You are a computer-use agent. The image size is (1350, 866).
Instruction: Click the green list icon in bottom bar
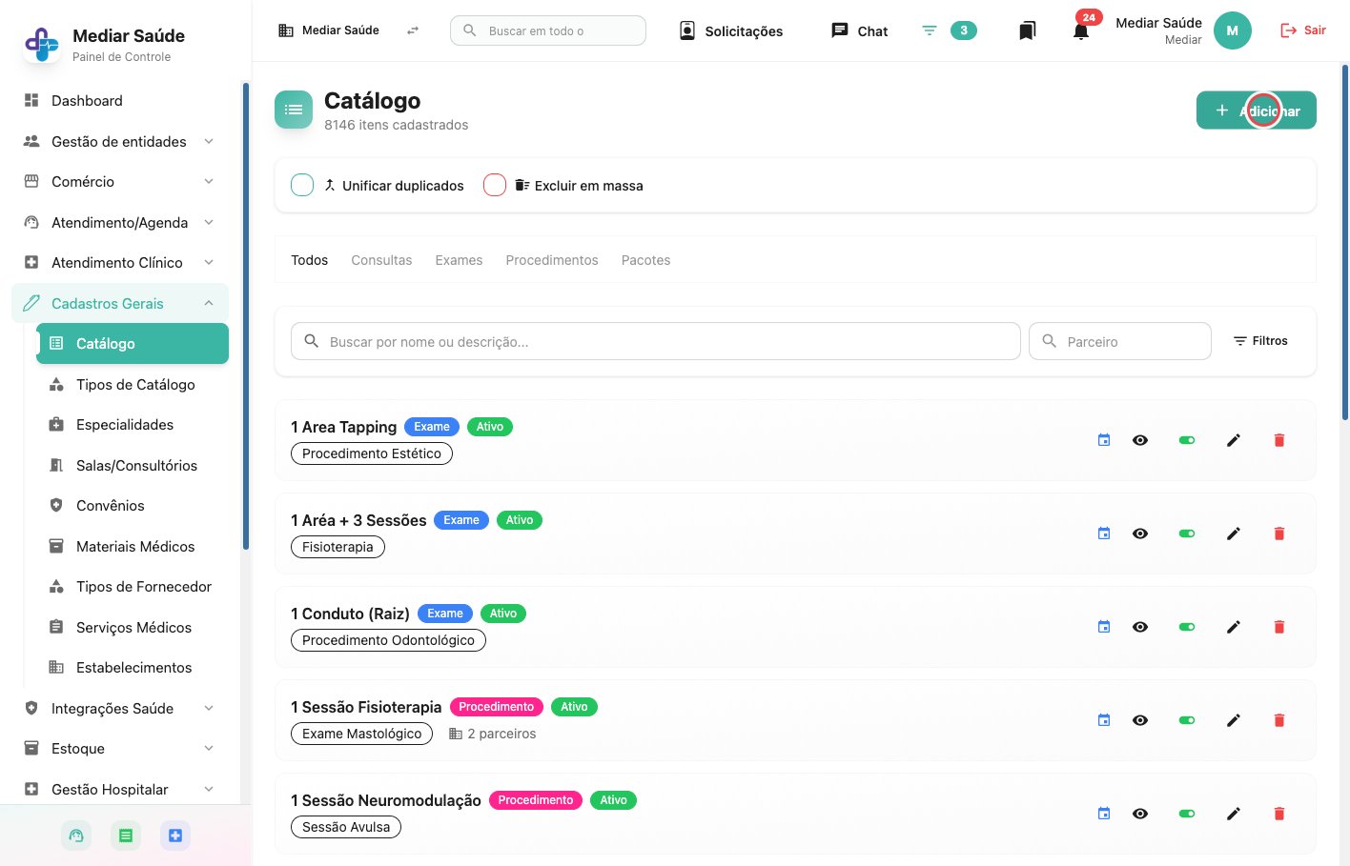point(126,836)
